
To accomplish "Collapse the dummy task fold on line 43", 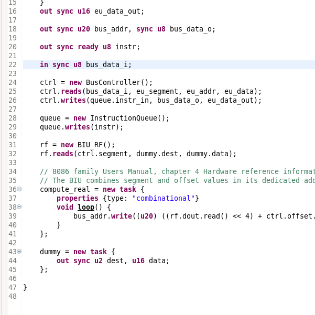I will 19,252.
